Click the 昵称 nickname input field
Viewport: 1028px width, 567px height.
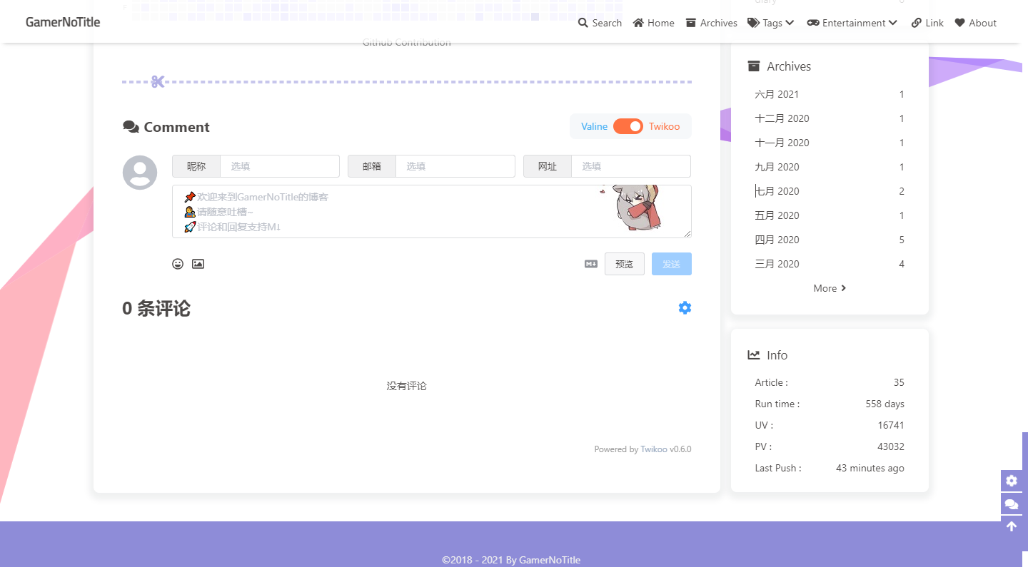280,165
